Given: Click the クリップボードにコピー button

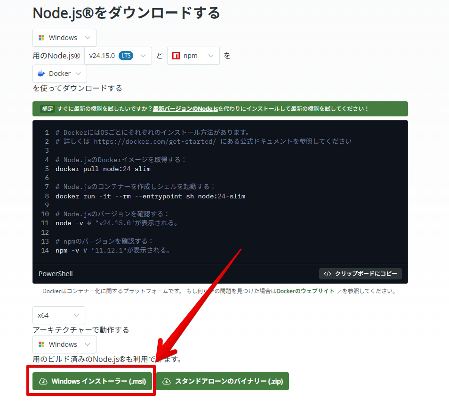Looking at the screenshot, I should (360, 274).
